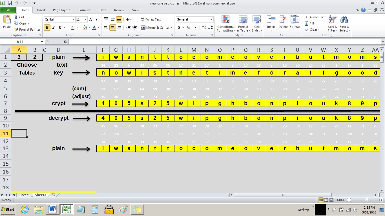Click the formula bar input
Viewport: 385px width, 216px height.
click(224, 42)
